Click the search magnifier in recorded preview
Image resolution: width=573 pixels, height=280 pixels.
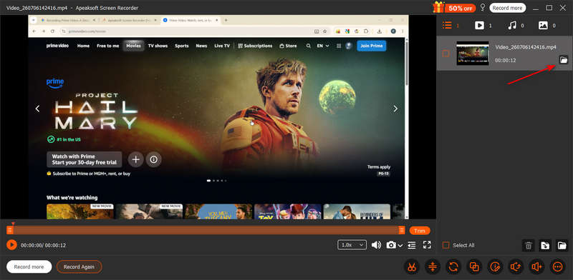309,46
